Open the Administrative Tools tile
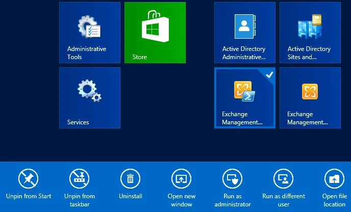This screenshot has width=351, height=212. (90, 33)
